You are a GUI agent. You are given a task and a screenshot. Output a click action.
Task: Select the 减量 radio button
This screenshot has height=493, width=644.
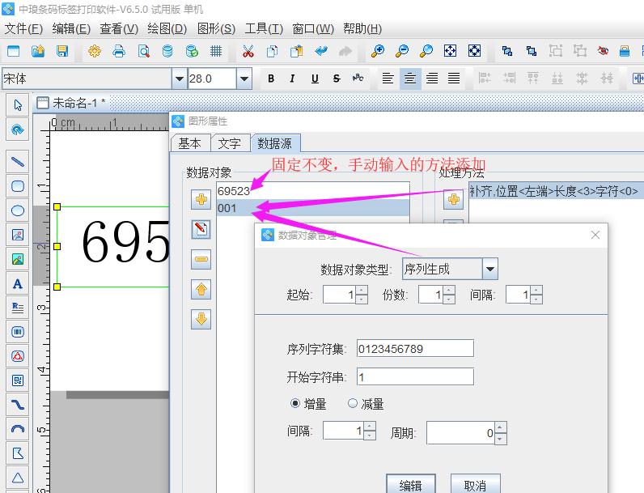(x=353, y=403)
